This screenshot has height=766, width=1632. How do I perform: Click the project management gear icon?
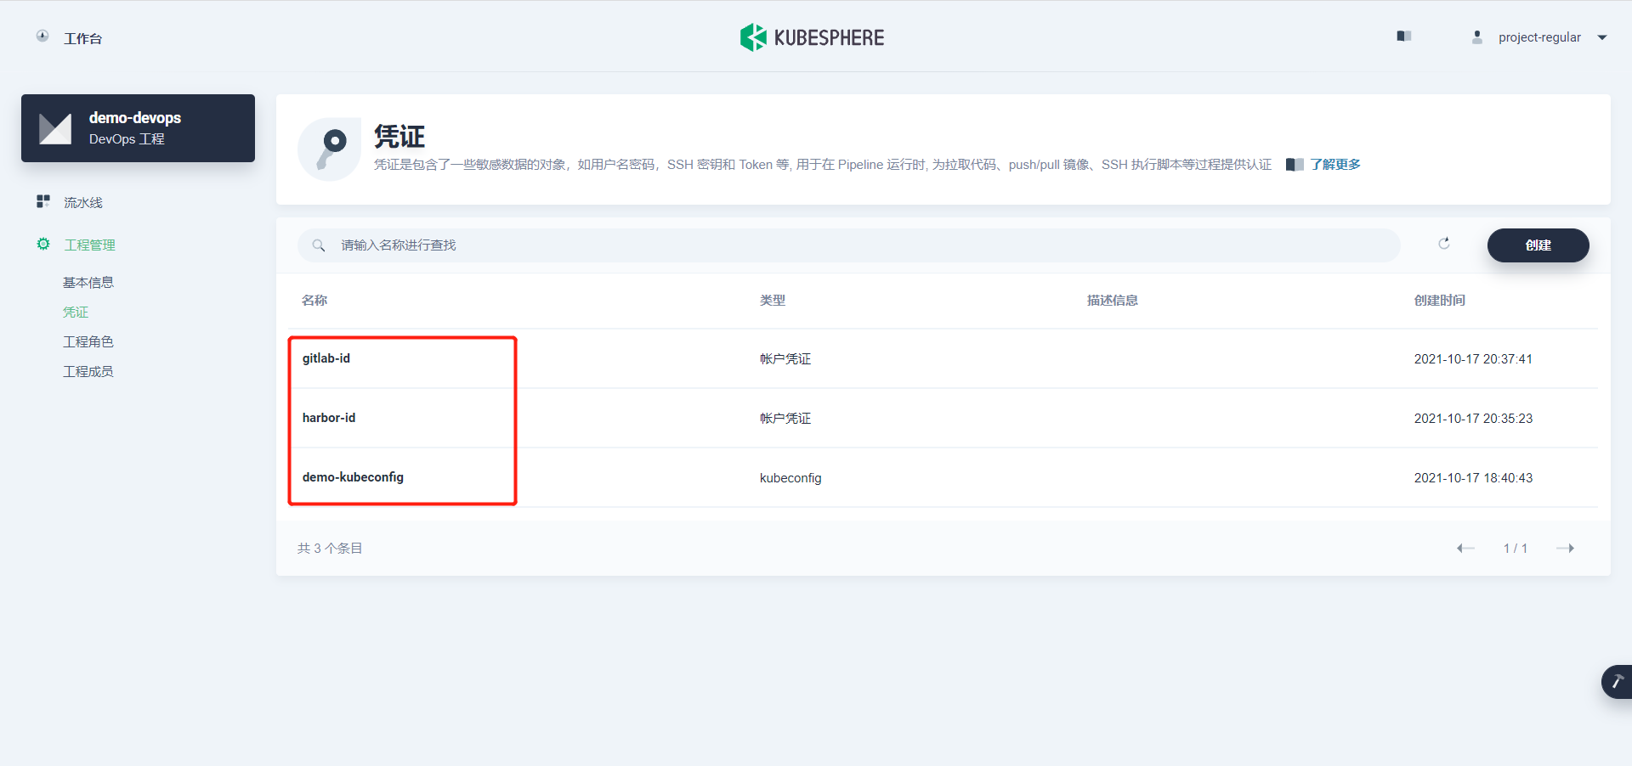pos(43,244)
